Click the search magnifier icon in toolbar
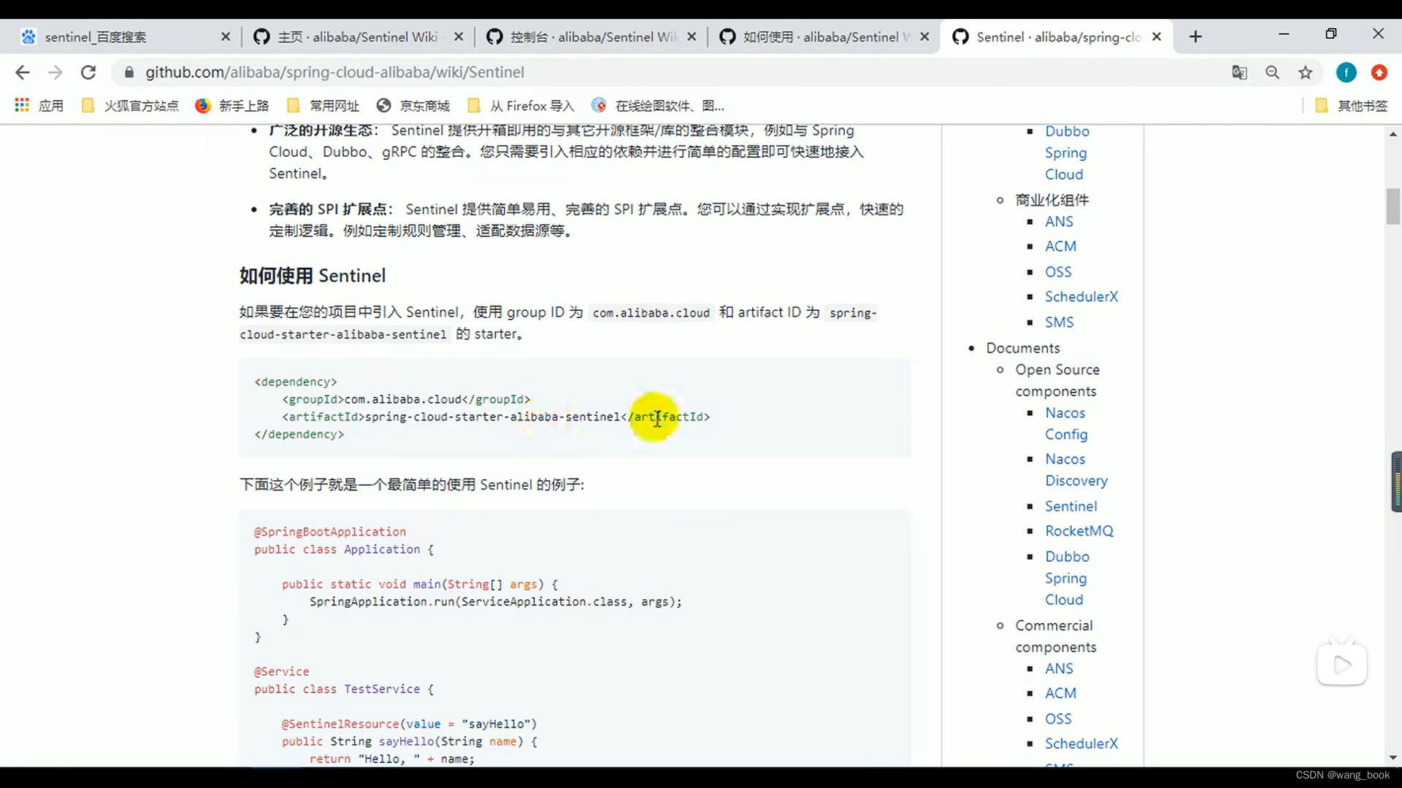 click(1272, 72)
